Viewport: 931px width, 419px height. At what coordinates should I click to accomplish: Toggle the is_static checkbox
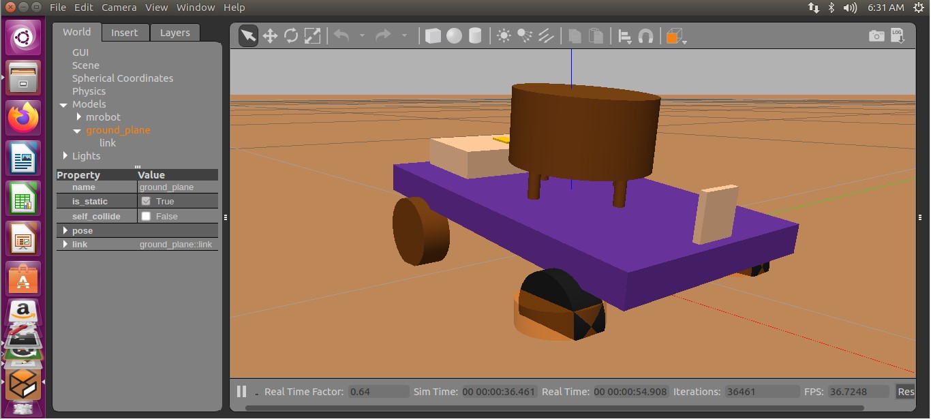pyautogui.click(x=146, y=202)
